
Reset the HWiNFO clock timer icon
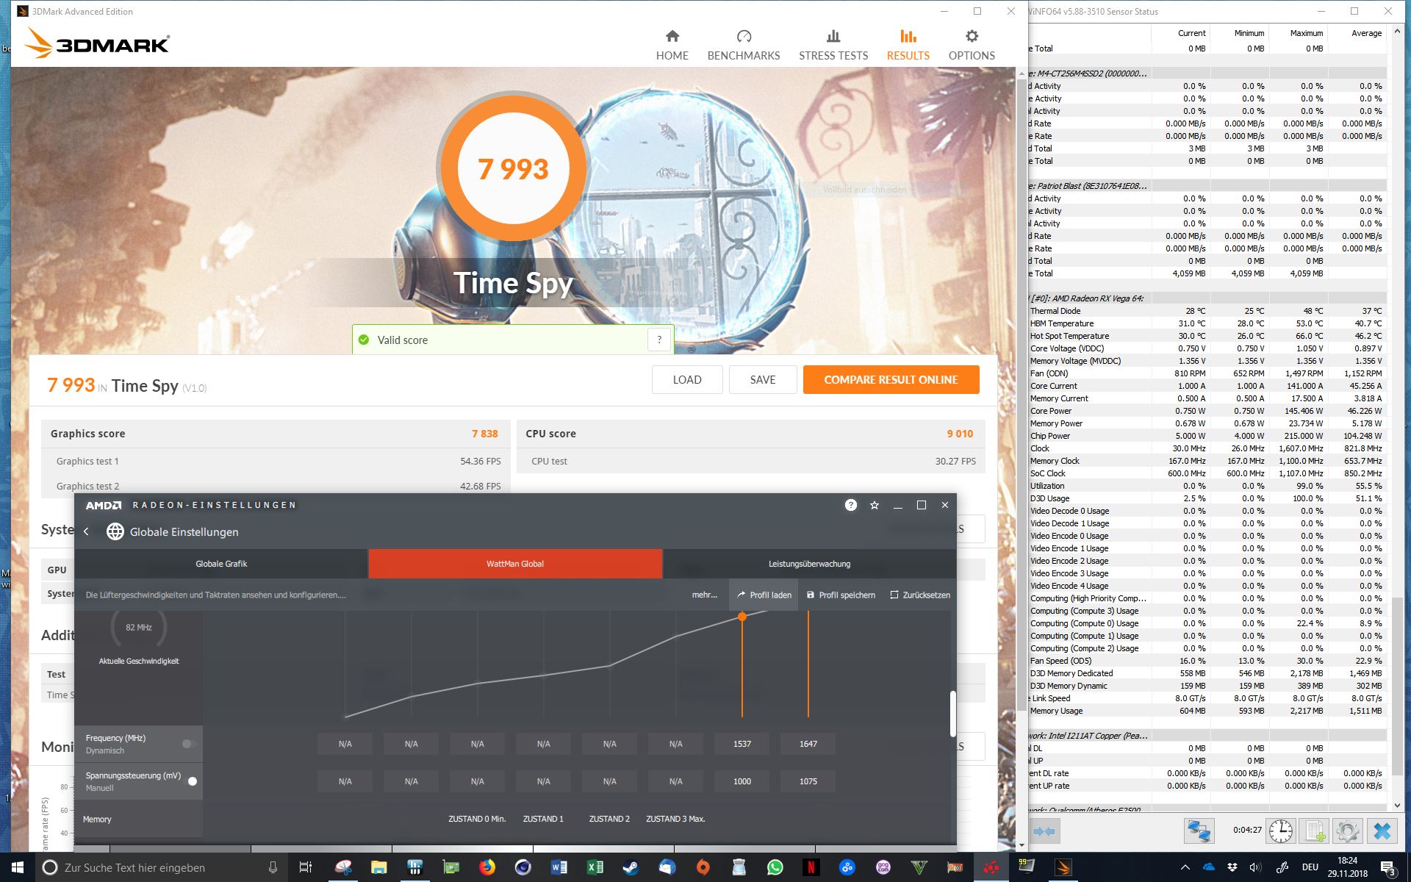[x=1280, y=831]
